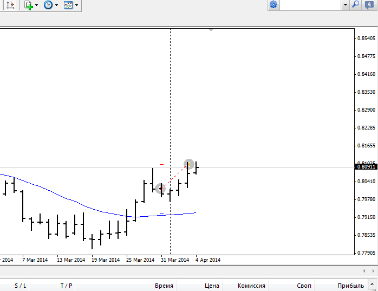378x291 pixels.
Task: Toggle the chart shift button in the toolbar
Action: point(10,5)
